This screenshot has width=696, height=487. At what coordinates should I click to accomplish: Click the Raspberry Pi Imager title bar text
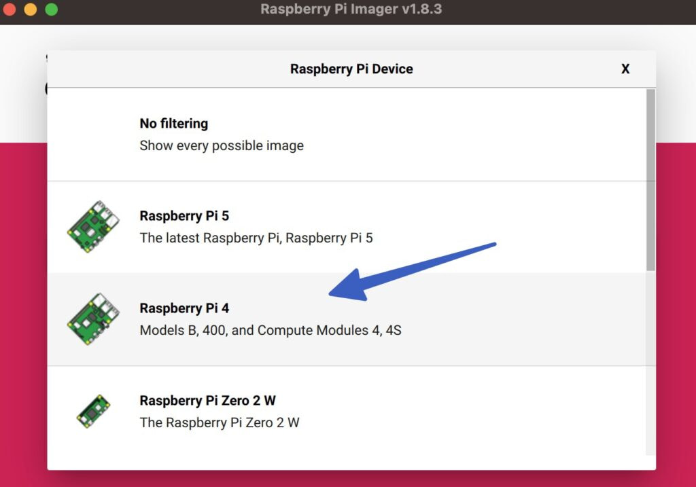click(351, 10)
